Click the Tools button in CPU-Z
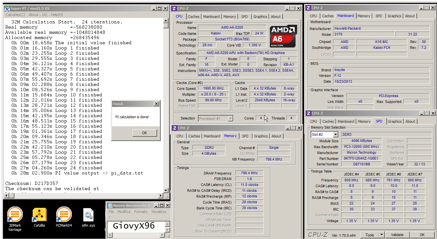437x239 pixels. [x=370, y=235]
